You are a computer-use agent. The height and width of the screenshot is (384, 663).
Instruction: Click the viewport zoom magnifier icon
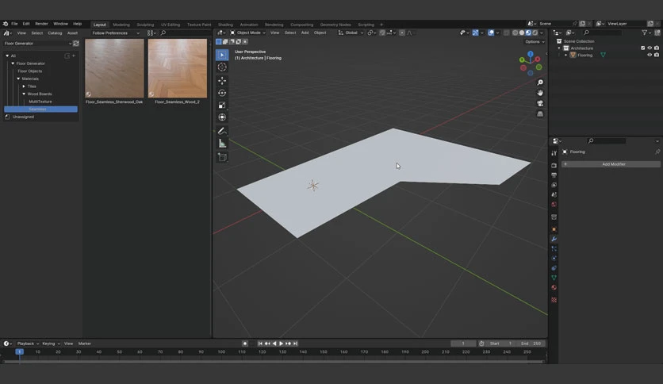540,83
